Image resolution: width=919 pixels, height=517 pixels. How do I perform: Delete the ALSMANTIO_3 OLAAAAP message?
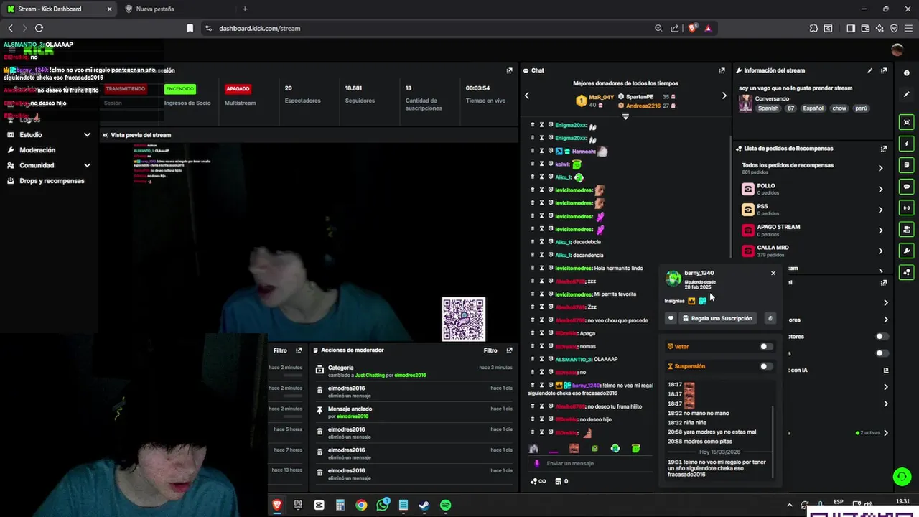click(x=533, y=359)
